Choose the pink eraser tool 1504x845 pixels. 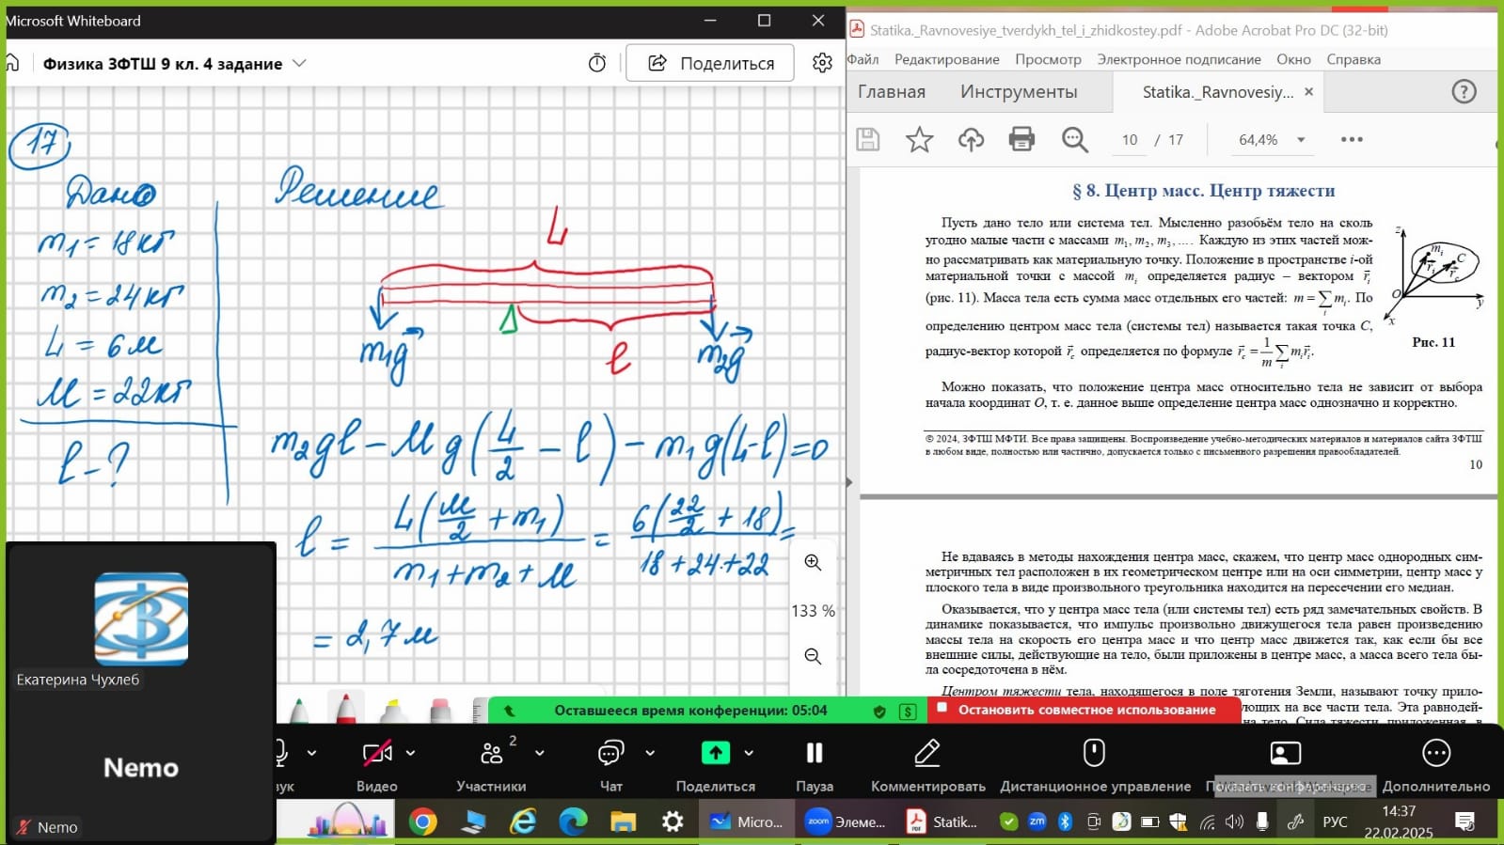point(440,712)
